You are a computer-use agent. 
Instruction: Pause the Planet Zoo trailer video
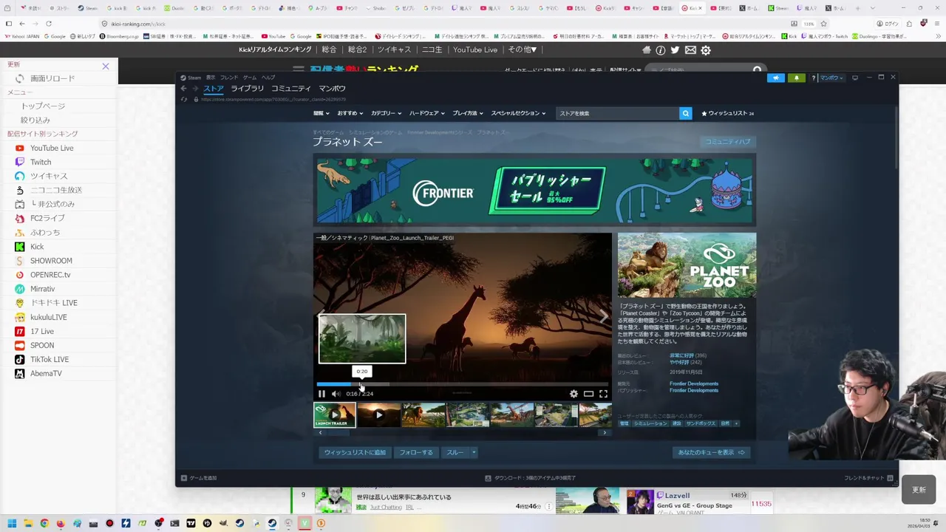[x=321, y=394]
